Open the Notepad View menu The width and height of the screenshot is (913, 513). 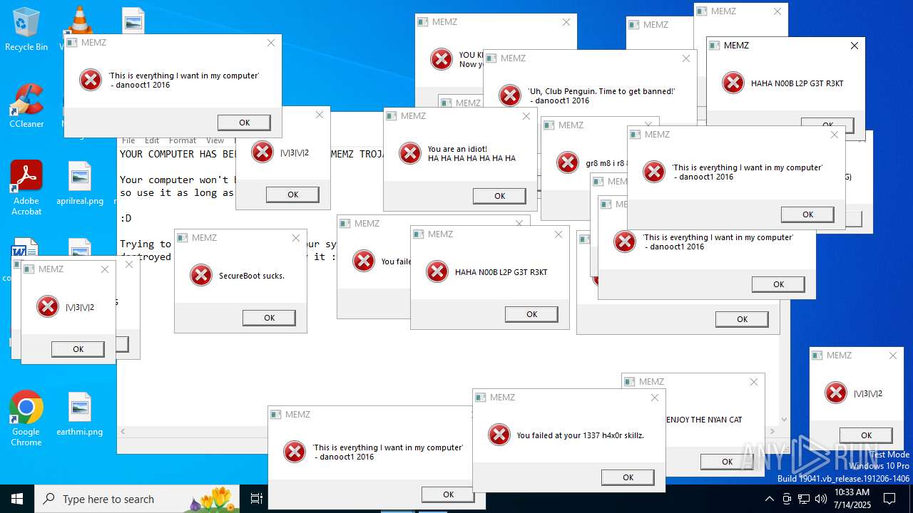coord(215,140)
